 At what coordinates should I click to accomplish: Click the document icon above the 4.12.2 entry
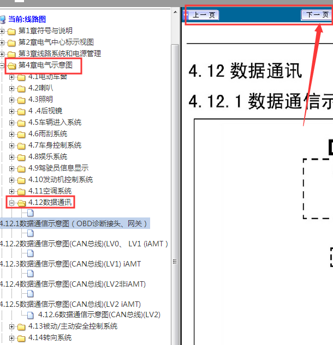coord(31,233)
